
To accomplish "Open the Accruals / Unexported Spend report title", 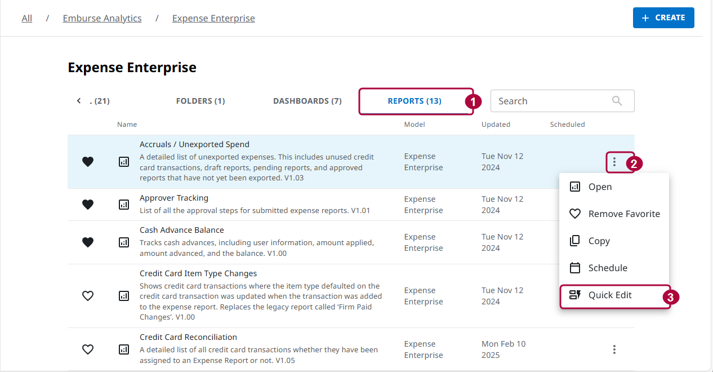I will pyautogui.click(x=194, y=144).
